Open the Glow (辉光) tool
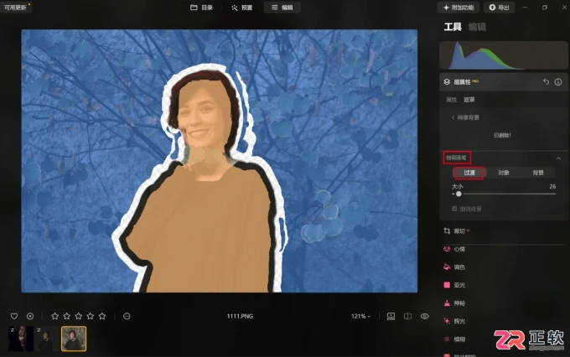 [454, 321]
